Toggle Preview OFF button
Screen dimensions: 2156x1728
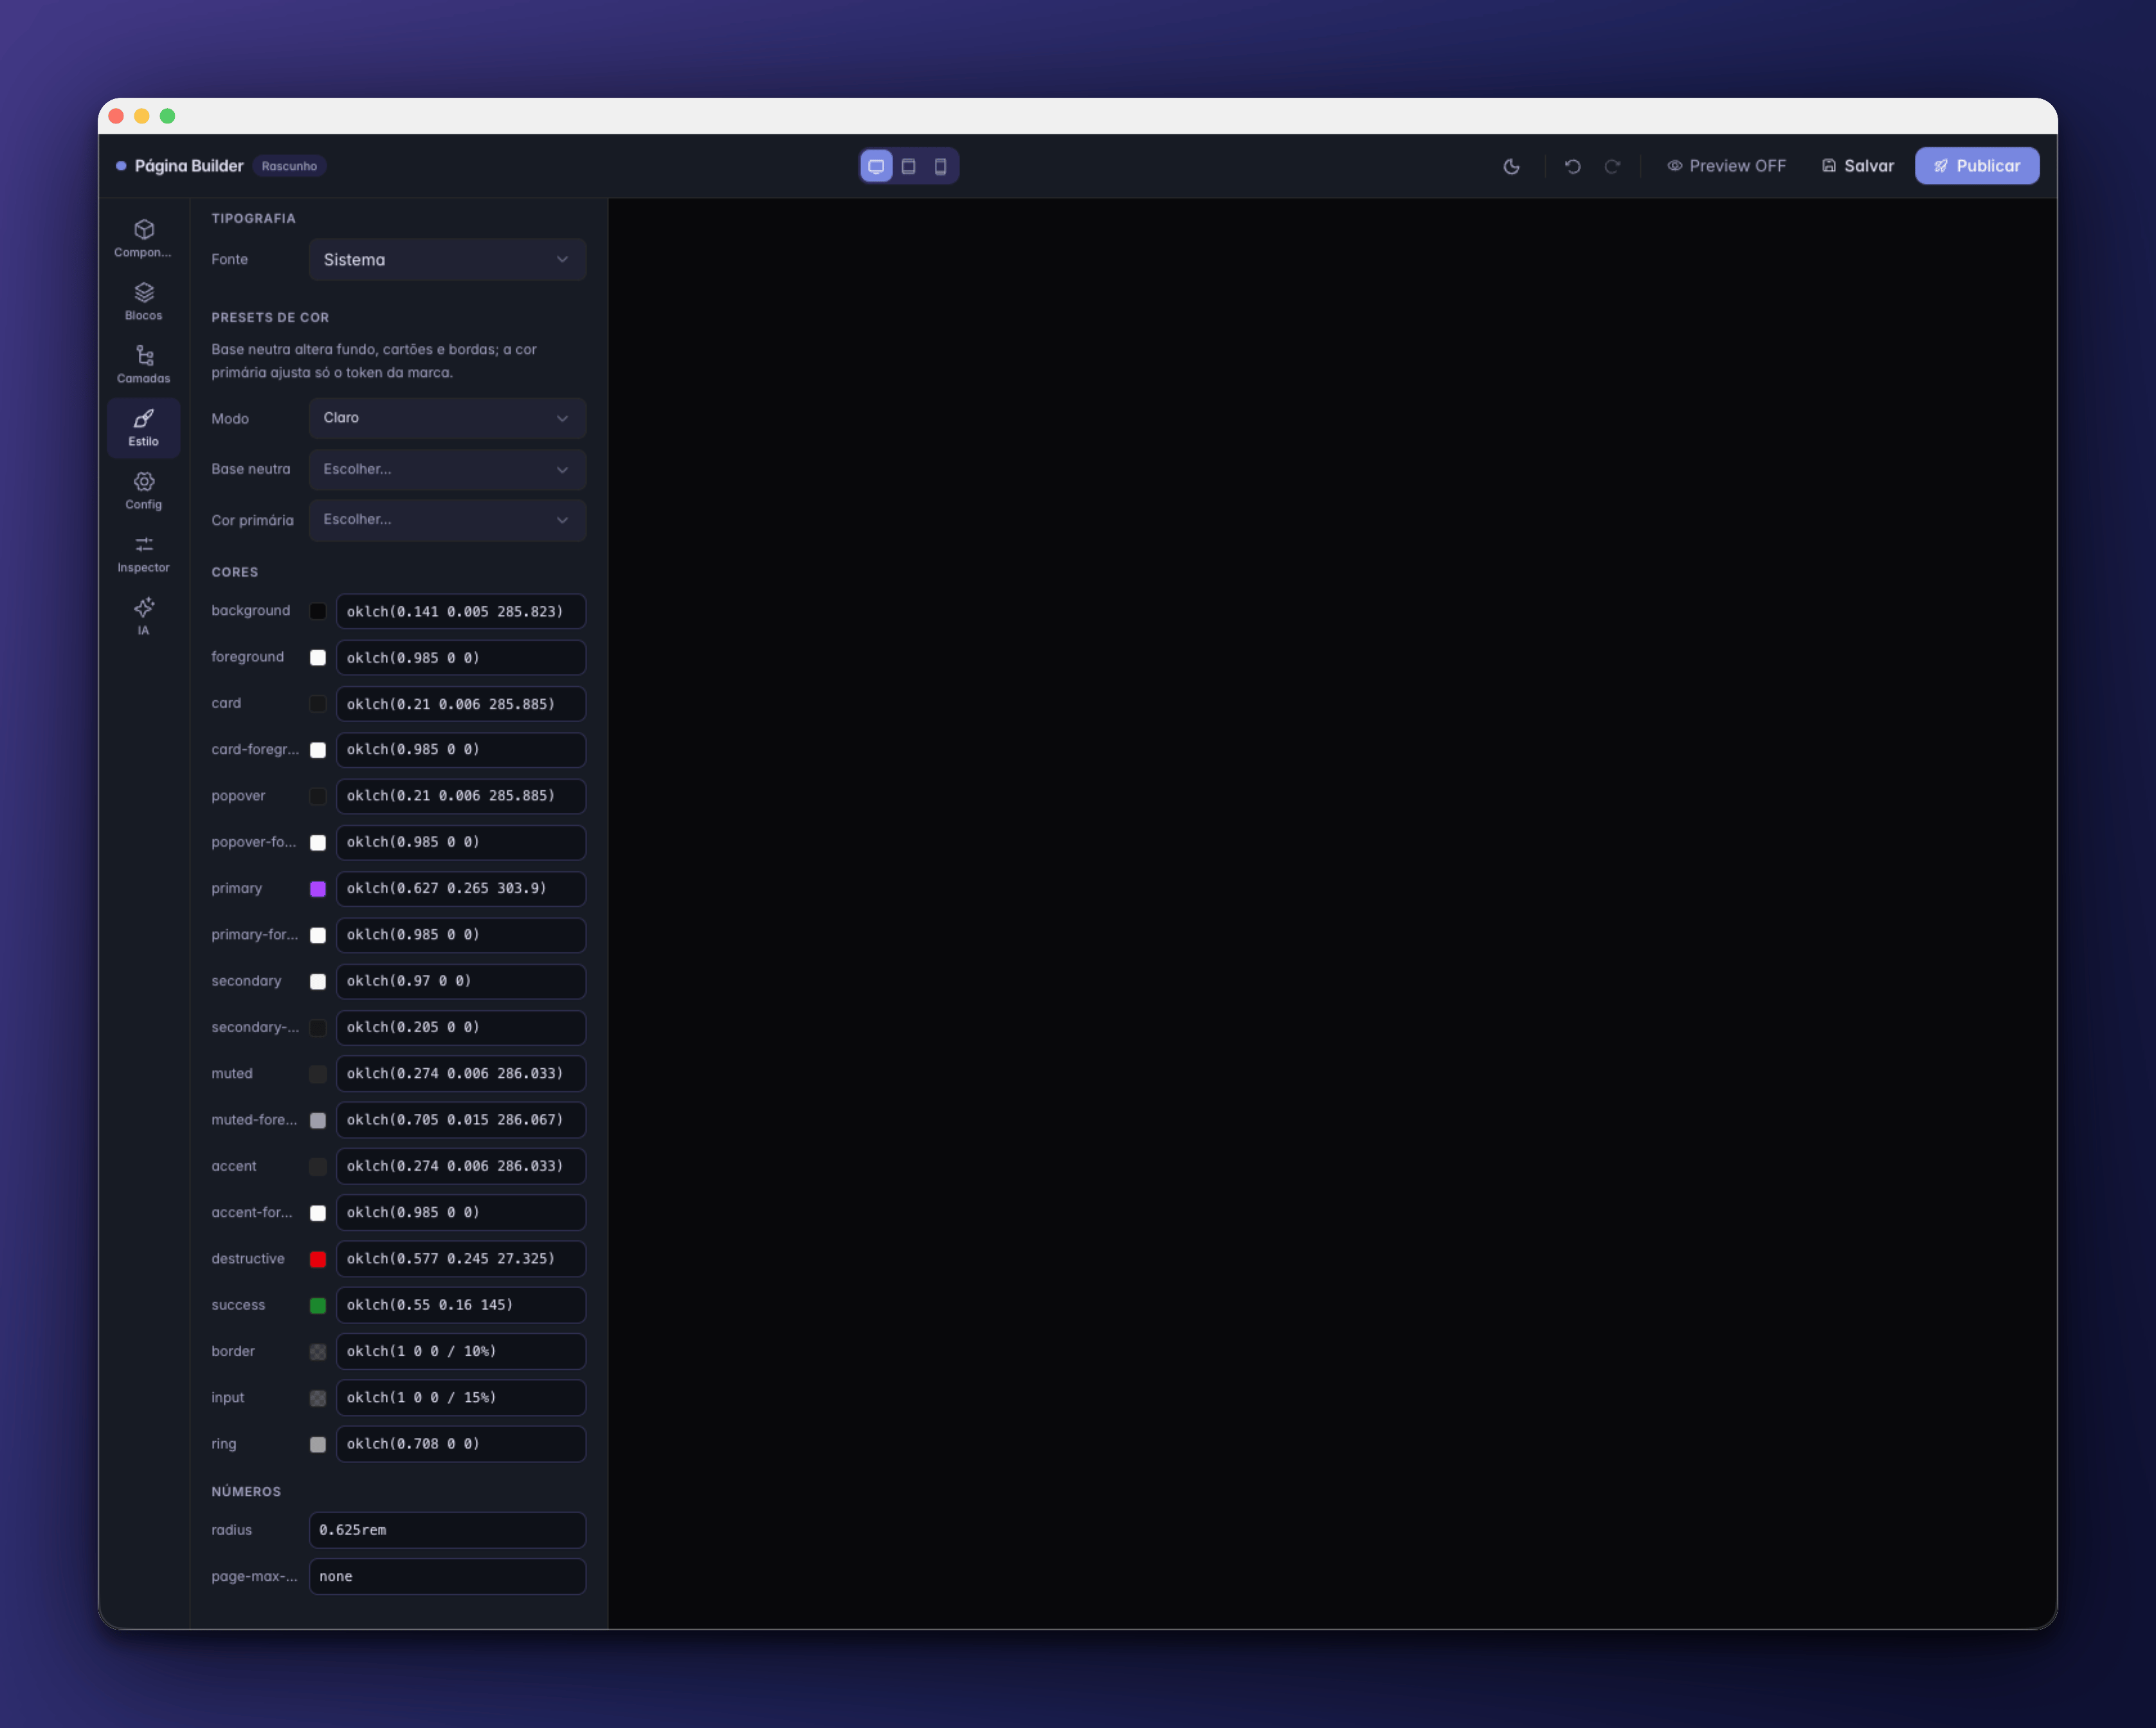1726,166
